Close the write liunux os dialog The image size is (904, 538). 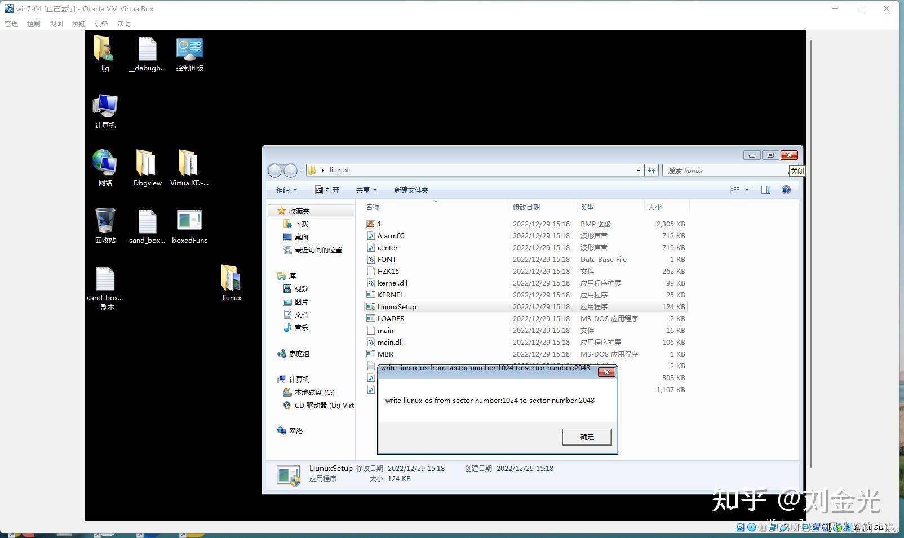pos(606,372)
